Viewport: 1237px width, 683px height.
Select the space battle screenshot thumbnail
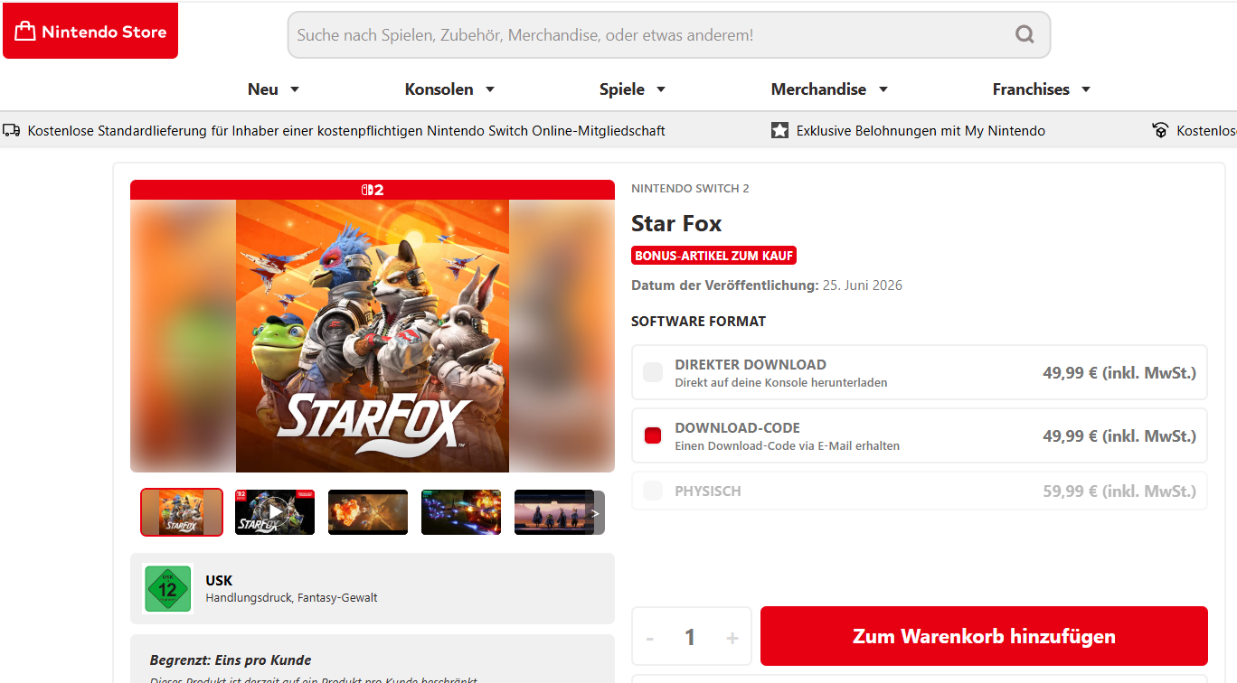[x=461, y=512]
